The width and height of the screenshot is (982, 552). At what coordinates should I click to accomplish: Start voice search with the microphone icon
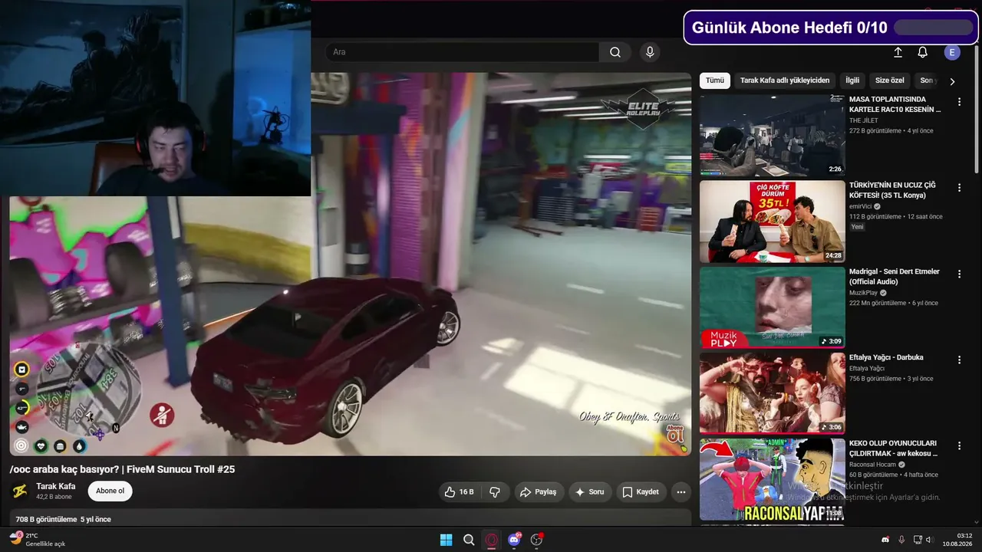pos(650,52)
